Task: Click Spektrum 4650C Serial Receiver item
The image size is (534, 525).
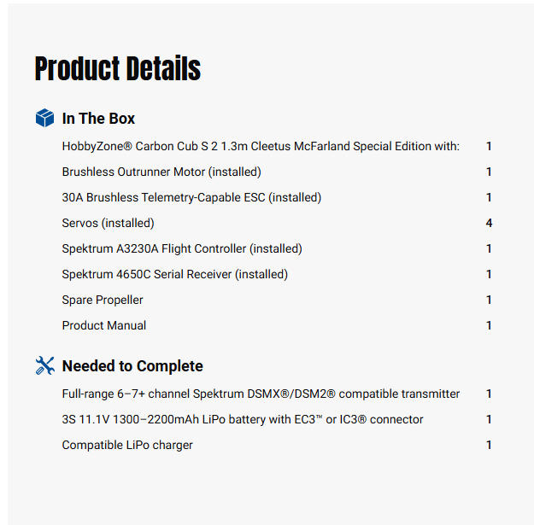Action: click(174, 274)
